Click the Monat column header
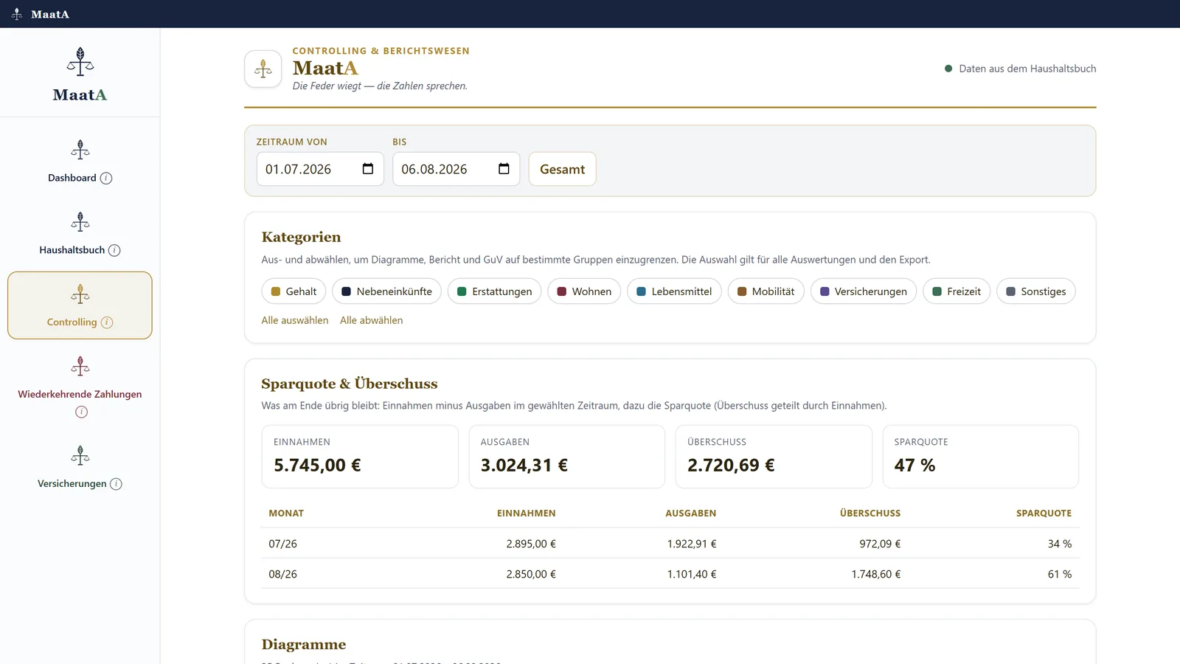 pyautogui.click(x=286, y=513)
